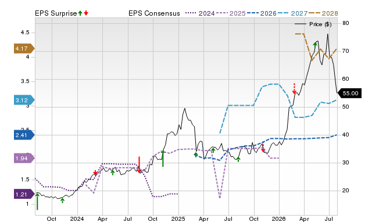Viewport: 372px width, 222px height.
Task: Click the 1.94 EPS value tag
Action: point(24,158)
